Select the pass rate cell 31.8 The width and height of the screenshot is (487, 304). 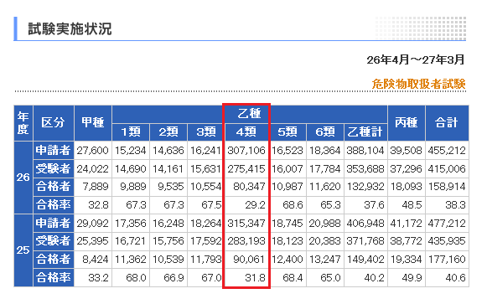click(246, 278)
